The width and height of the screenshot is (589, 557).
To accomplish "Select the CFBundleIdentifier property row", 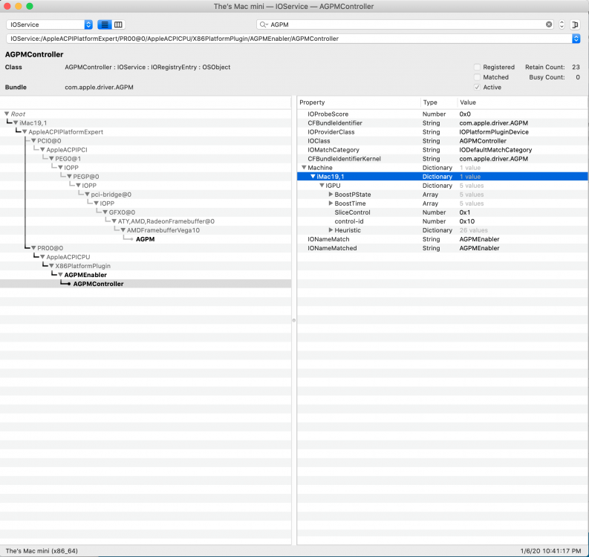I will (x=443, y=123).
